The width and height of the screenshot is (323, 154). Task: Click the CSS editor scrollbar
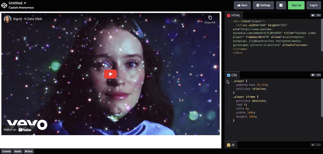322,98
